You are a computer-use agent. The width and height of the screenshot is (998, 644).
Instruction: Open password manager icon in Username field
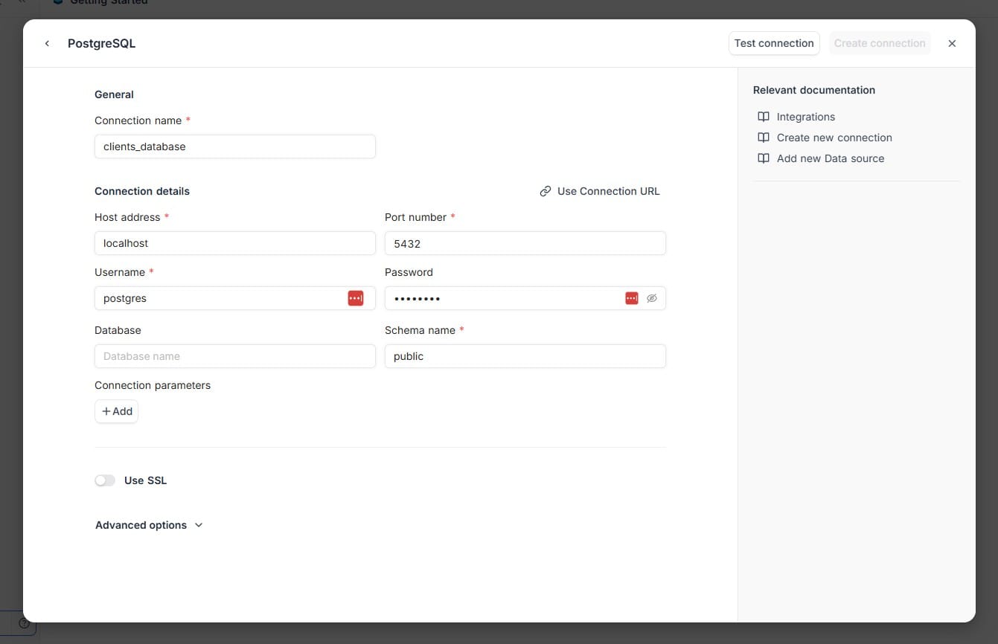click(356, 298)
